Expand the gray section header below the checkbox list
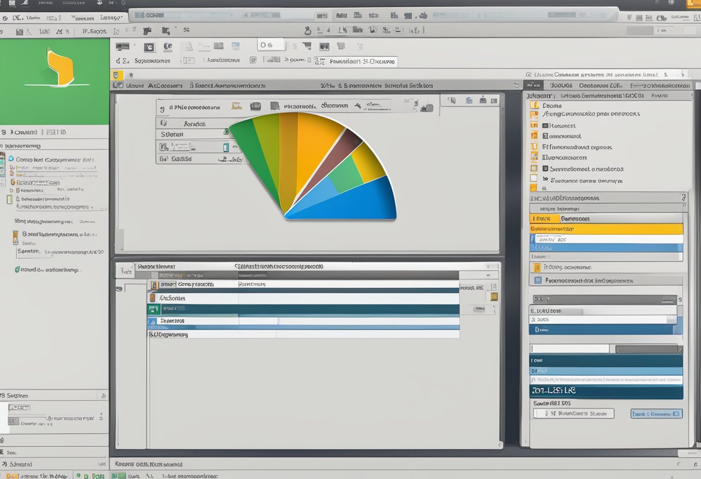This screenshot has height=479, width=701. tap(605, 197)
